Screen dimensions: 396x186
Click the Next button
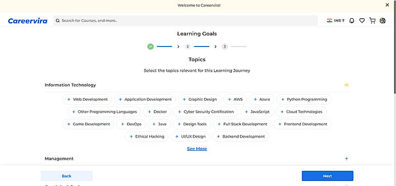pyautogui.click(x=327, y=176)
